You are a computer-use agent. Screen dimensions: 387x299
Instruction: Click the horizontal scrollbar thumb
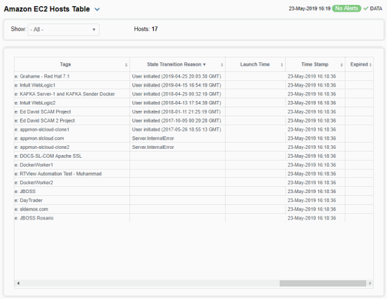(323, 283)
